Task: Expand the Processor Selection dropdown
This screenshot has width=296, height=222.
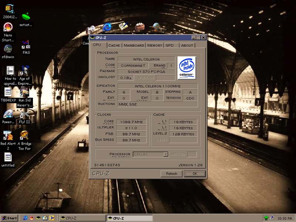Action: coord(166,154)
